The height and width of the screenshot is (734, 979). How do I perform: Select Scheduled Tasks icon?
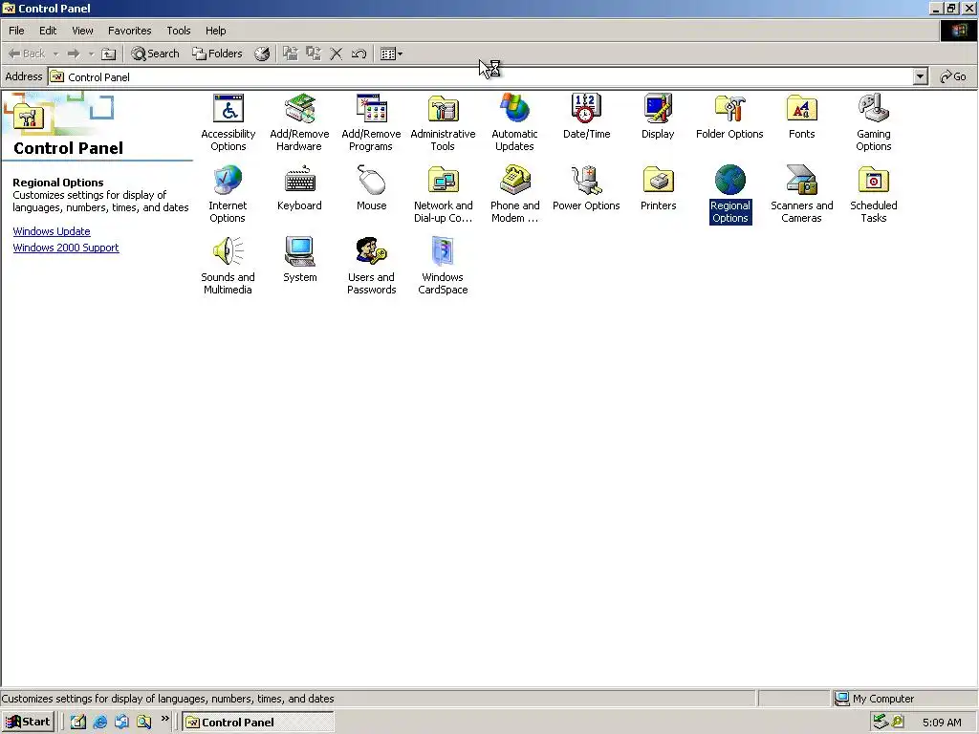tap(874, 194)
